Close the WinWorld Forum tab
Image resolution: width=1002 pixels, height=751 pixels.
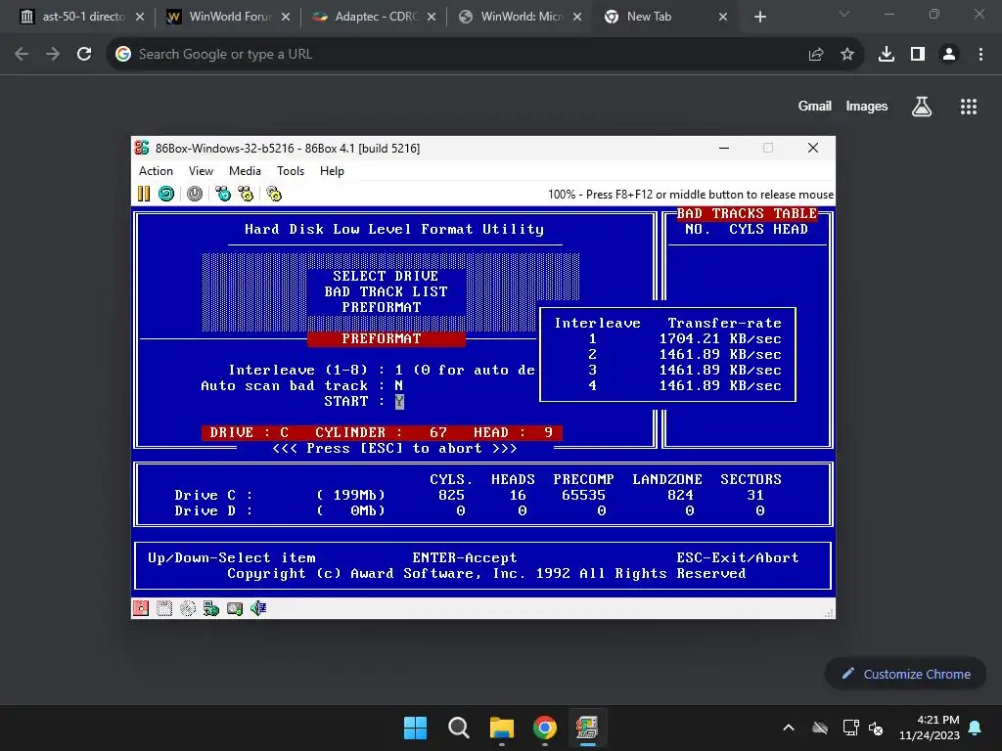click(x=286, y=17)
